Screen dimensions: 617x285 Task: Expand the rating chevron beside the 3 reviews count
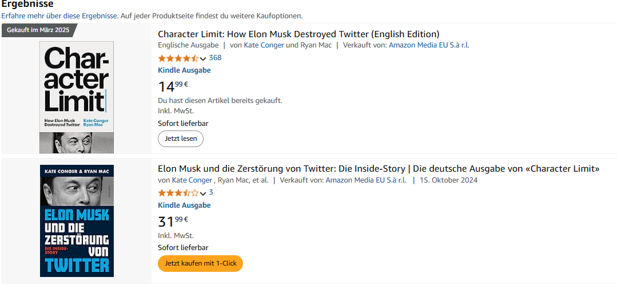coord(203,193)
